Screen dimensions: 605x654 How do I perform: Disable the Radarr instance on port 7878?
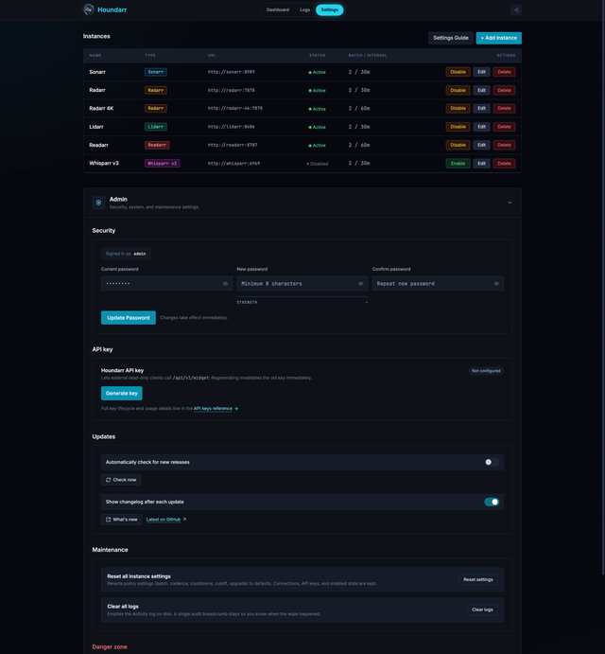[x=458, y=90]
